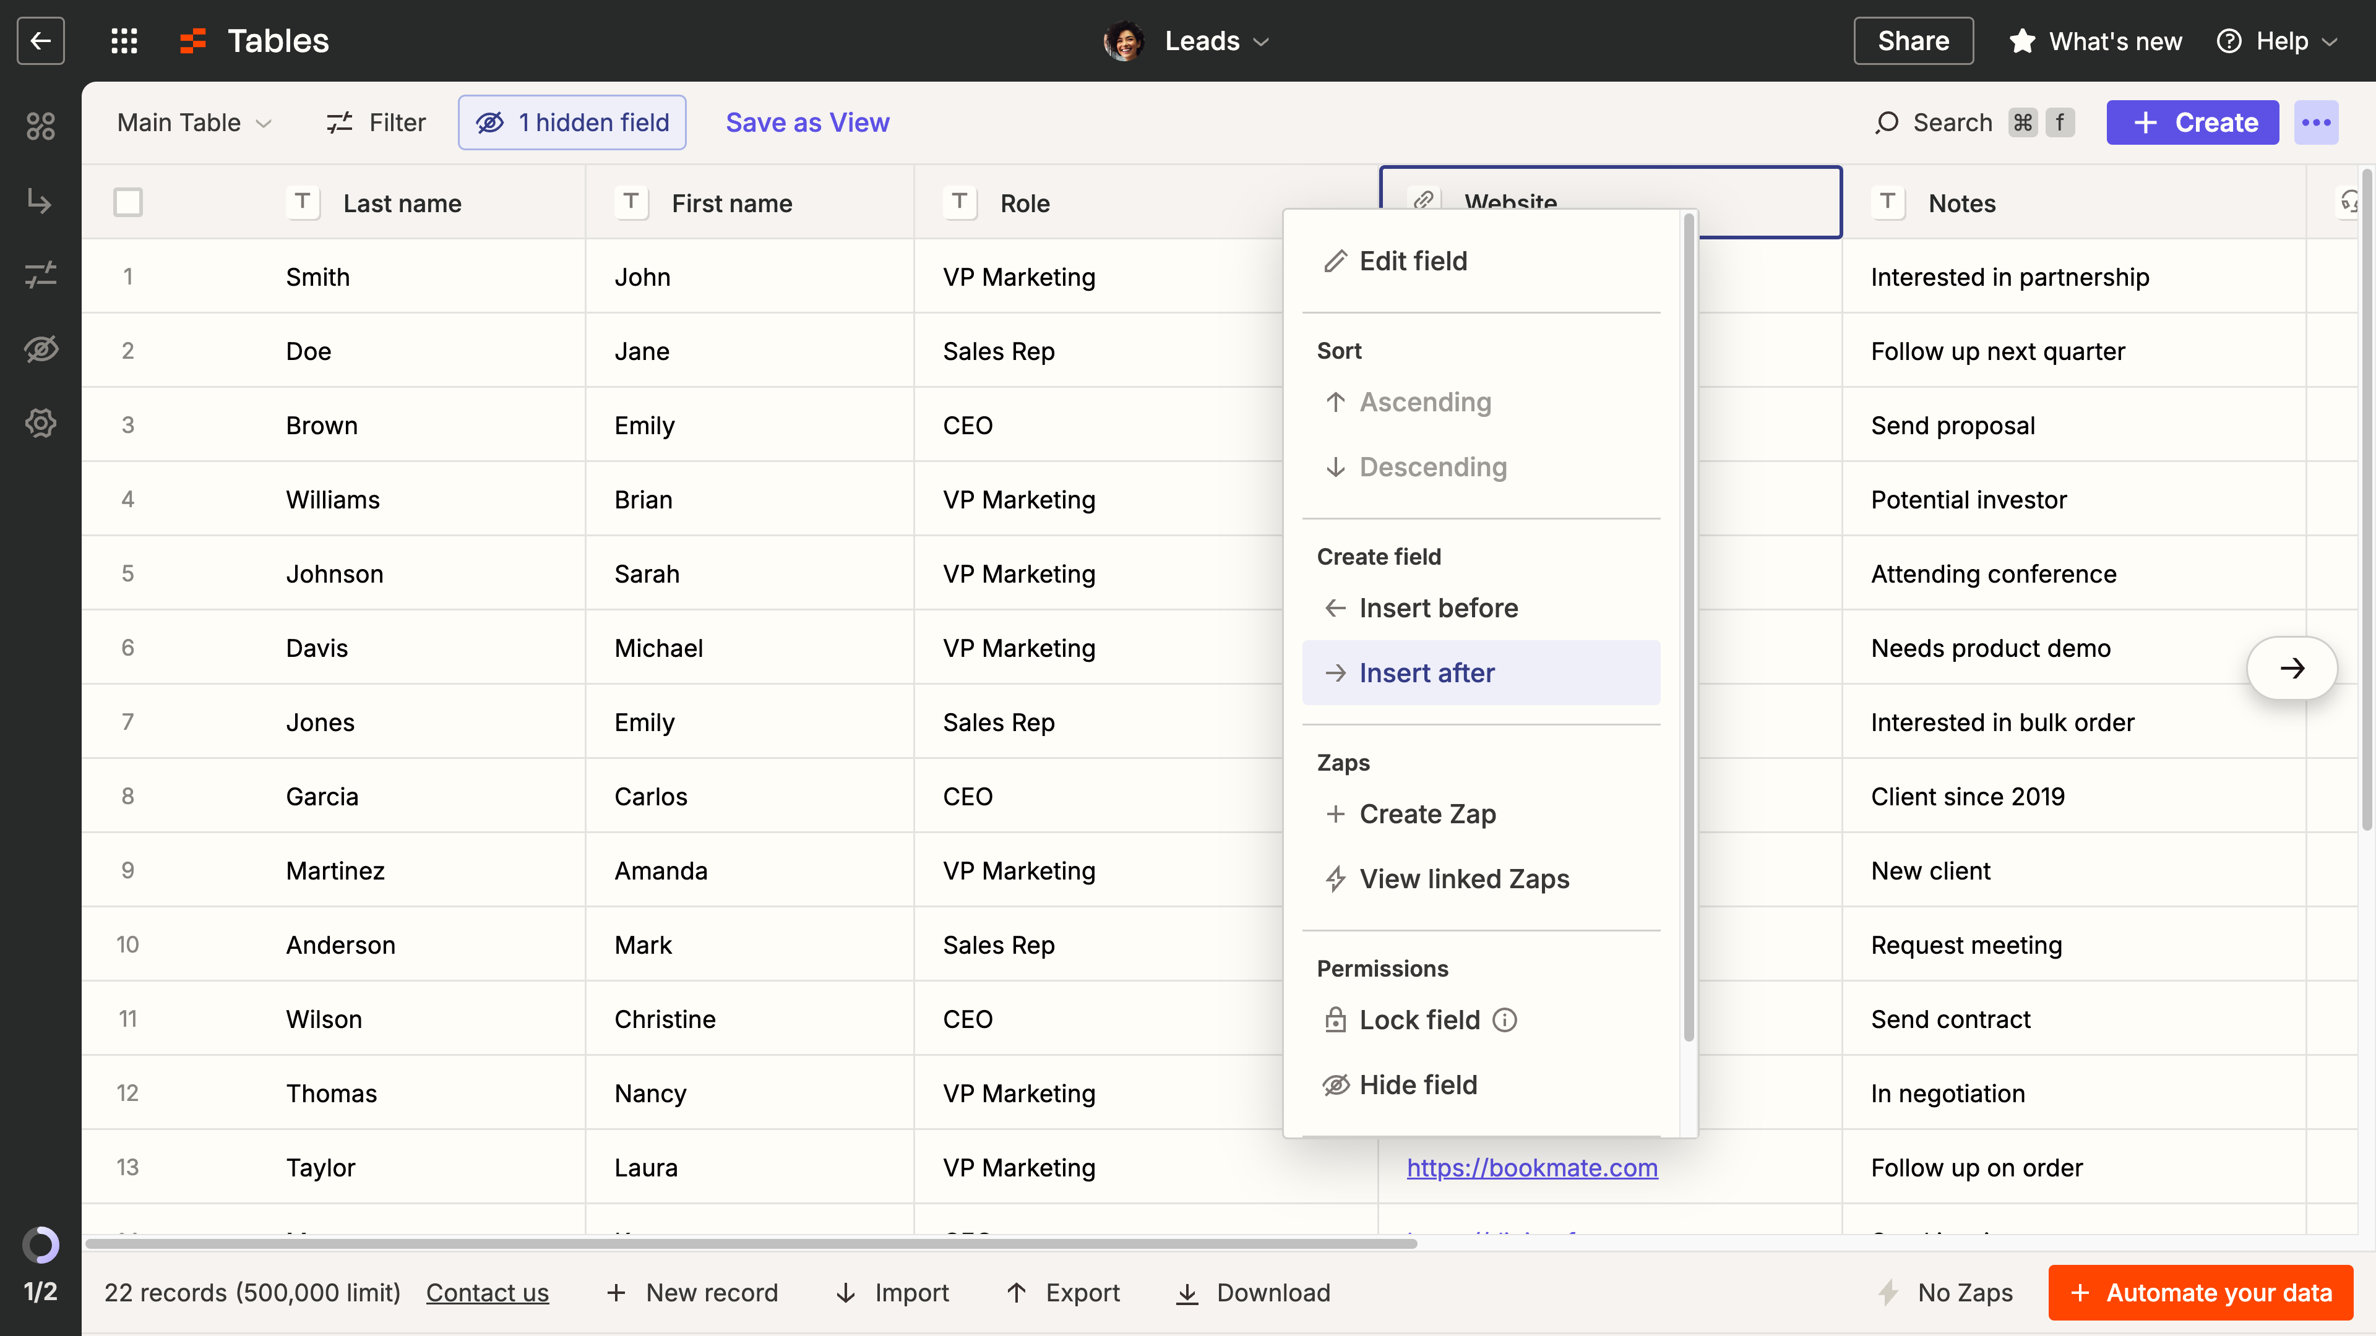
Task: Click the Filter button
Action: point(376,122)
